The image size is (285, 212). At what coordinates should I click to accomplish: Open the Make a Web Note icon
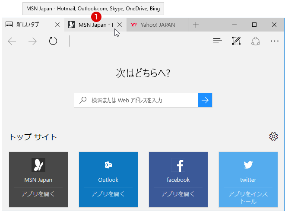[236, 41]
